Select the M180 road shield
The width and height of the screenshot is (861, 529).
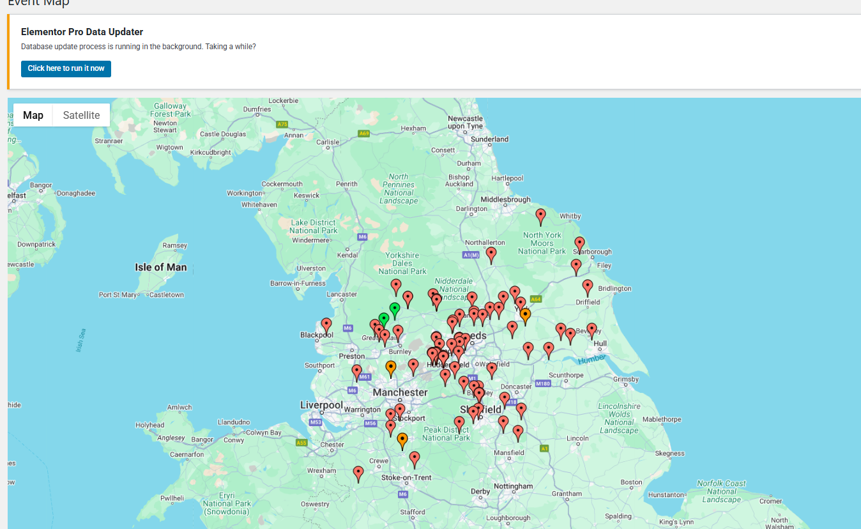click(x=543, y=384)
